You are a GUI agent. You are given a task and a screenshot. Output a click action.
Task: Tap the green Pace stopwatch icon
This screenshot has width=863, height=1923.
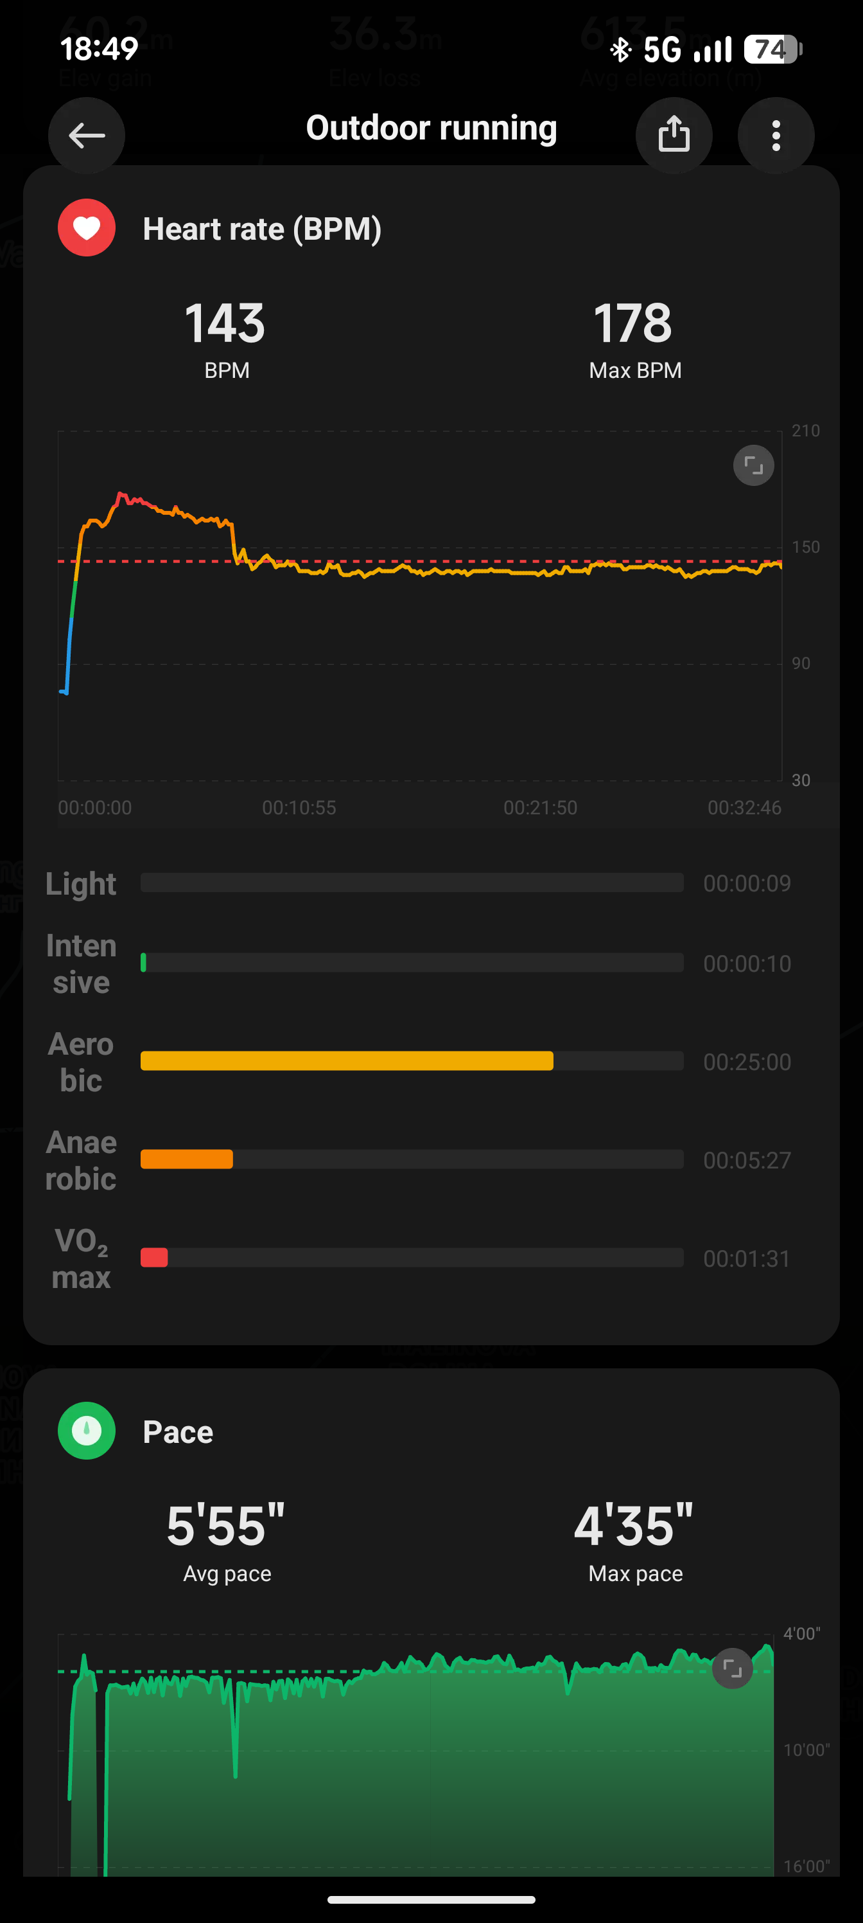click(87, 1430)
